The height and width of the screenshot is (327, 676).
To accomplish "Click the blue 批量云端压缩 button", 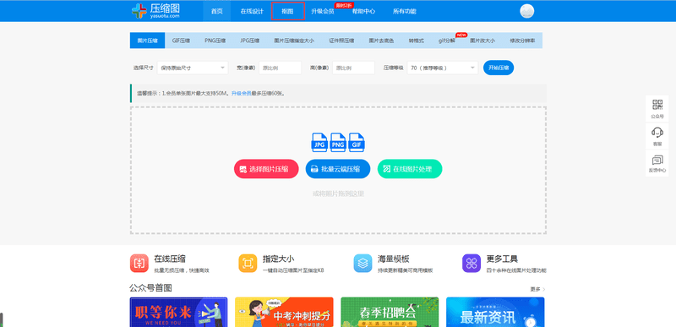I will [x=338, y=169].
